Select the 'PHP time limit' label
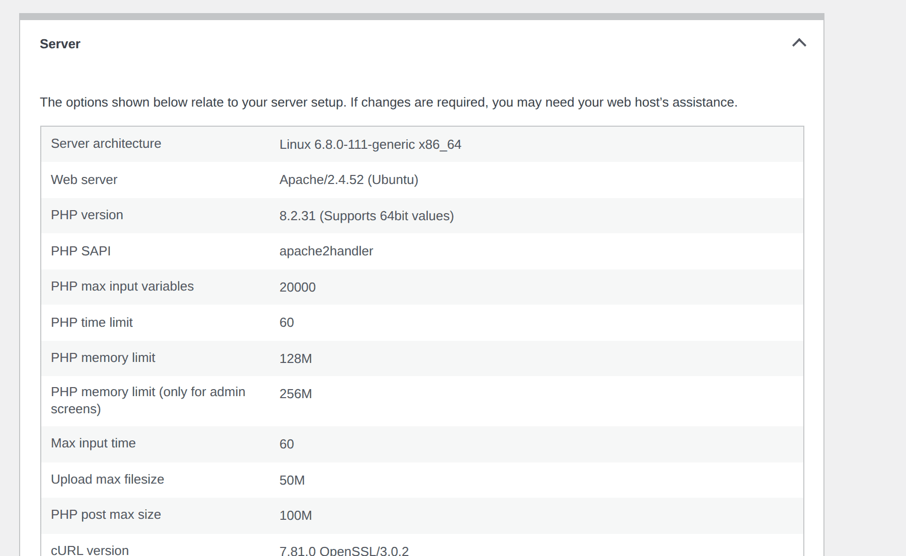The image size is (906, 556). tap(92, 323)
